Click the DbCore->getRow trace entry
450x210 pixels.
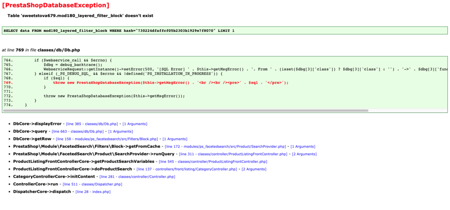(32, 139)
